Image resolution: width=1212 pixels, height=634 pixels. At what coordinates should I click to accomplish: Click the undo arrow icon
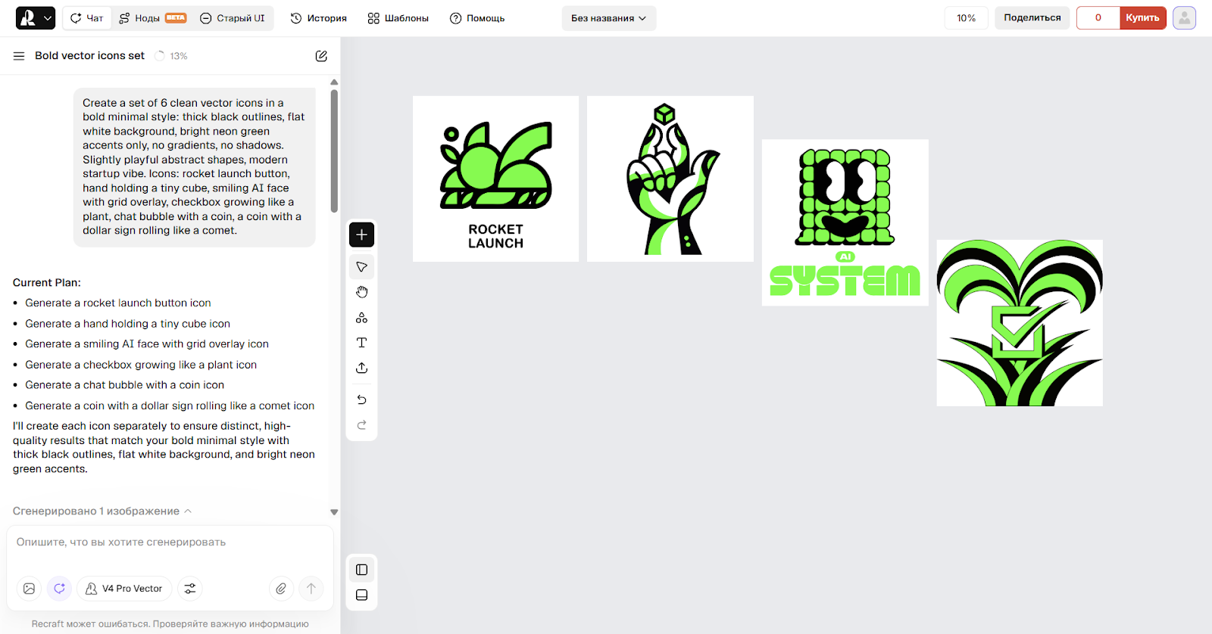[361, 399]
